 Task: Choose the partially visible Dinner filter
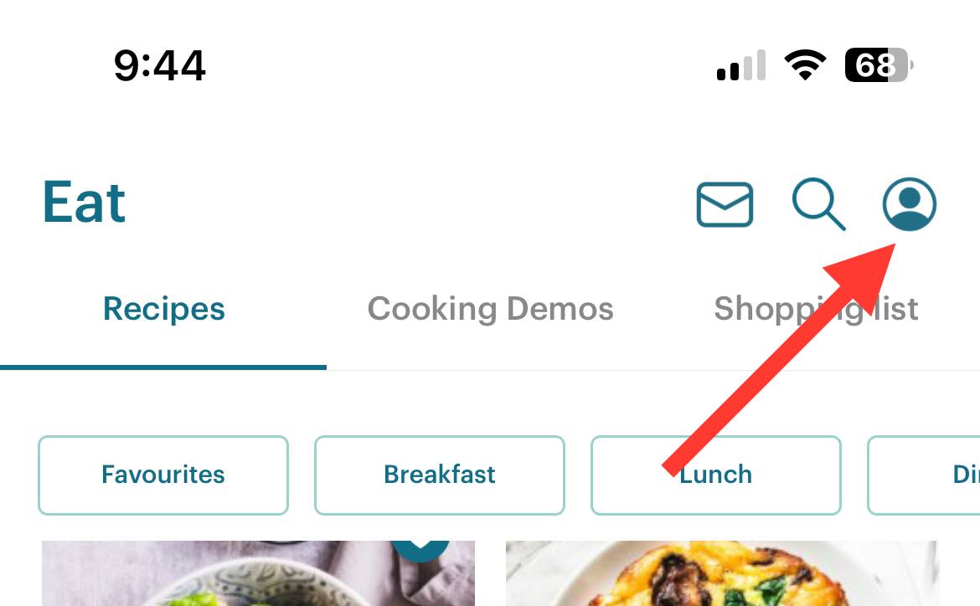[924, 475]
